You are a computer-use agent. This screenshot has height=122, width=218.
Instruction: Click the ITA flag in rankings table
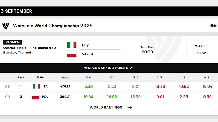pos(36,86)
